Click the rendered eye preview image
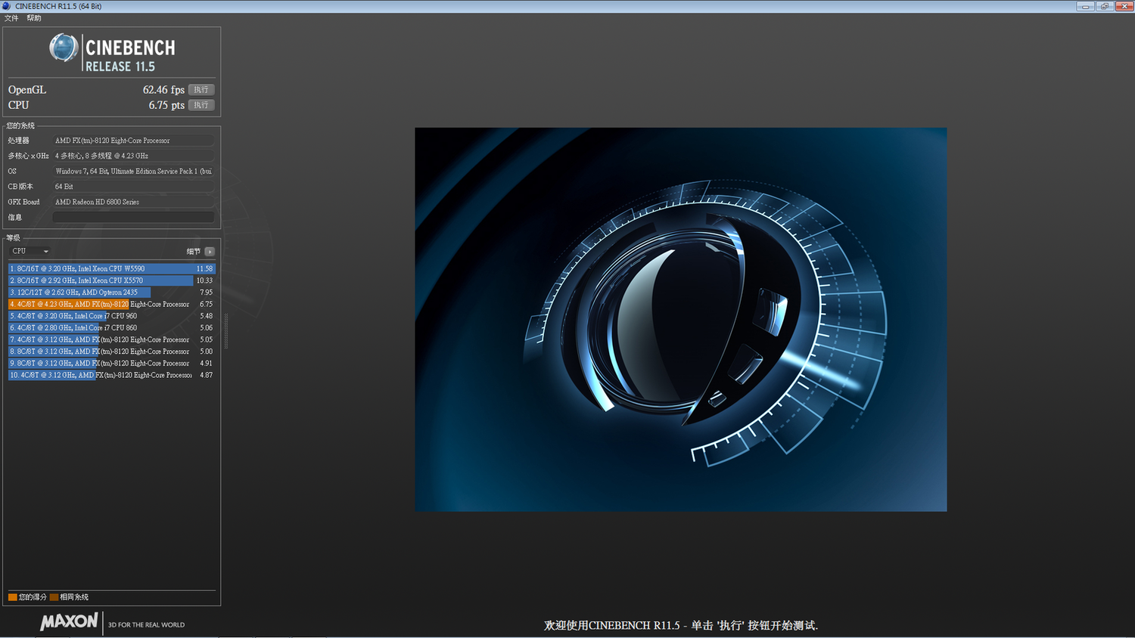This screenshot has width=1135, height=638. [681, 319]
